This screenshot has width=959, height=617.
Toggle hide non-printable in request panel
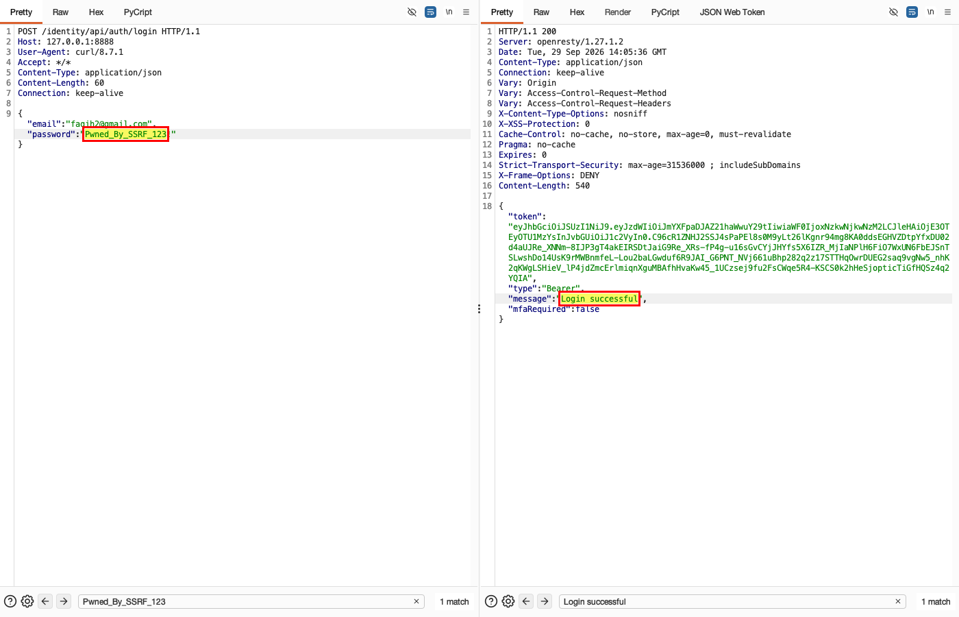point(412,12)
